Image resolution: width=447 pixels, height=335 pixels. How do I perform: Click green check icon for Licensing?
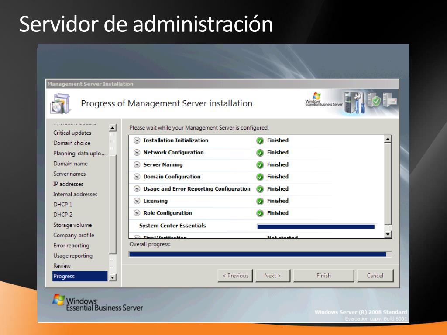pos(260,201)
